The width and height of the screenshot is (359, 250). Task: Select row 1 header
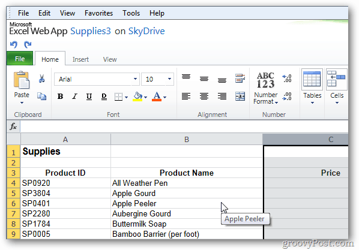pos(14,152)
